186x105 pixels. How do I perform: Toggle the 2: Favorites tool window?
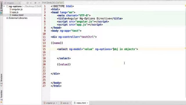(x=1, y=95)
